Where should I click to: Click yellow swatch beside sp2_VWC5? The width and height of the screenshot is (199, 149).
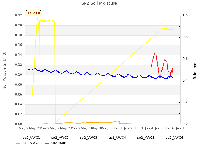click(x=133, y=138)
